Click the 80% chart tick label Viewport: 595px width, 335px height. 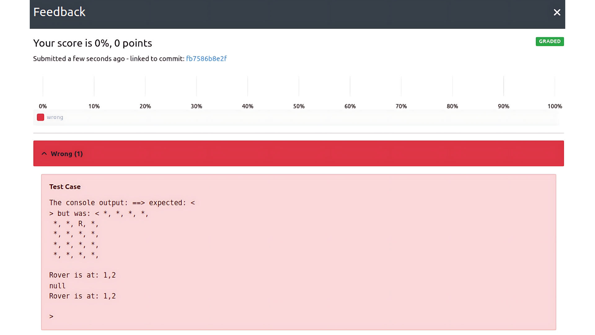coord(452,106)
